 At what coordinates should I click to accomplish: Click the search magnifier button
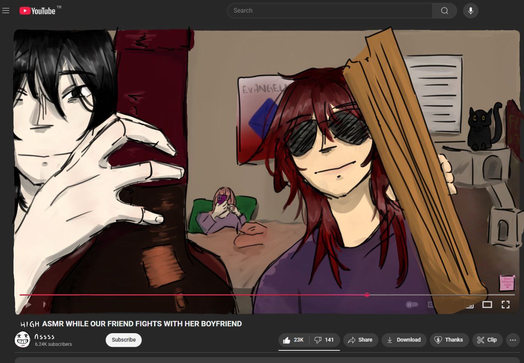445,11
